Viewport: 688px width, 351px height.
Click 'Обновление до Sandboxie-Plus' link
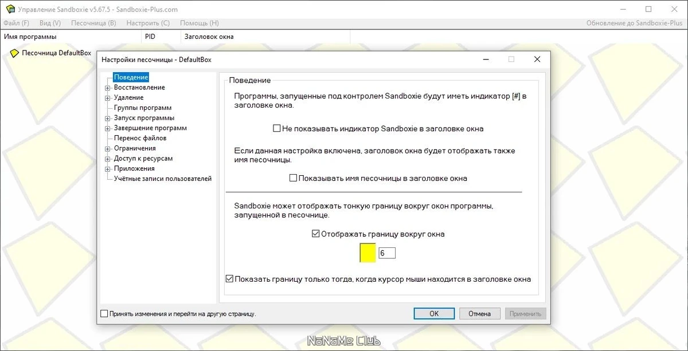click(635, 23)
